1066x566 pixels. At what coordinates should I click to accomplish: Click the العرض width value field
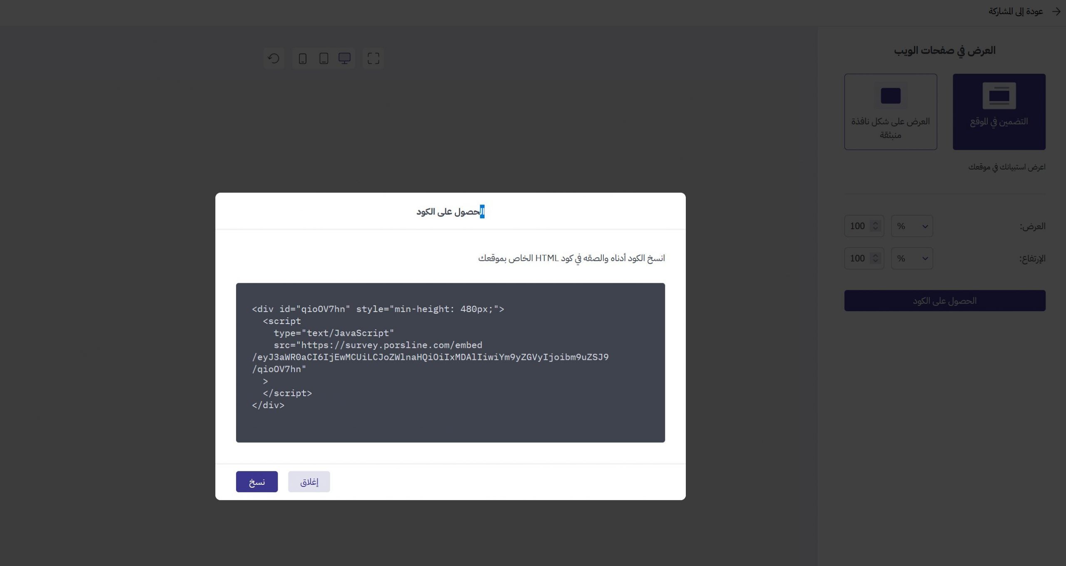click(x=864, y=226)
